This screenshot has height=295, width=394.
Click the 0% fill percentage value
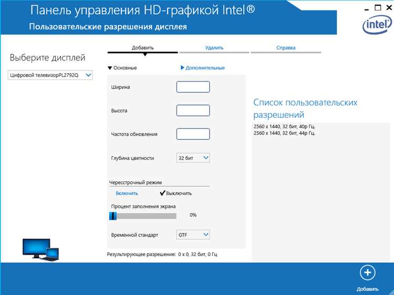coord(193,215)
